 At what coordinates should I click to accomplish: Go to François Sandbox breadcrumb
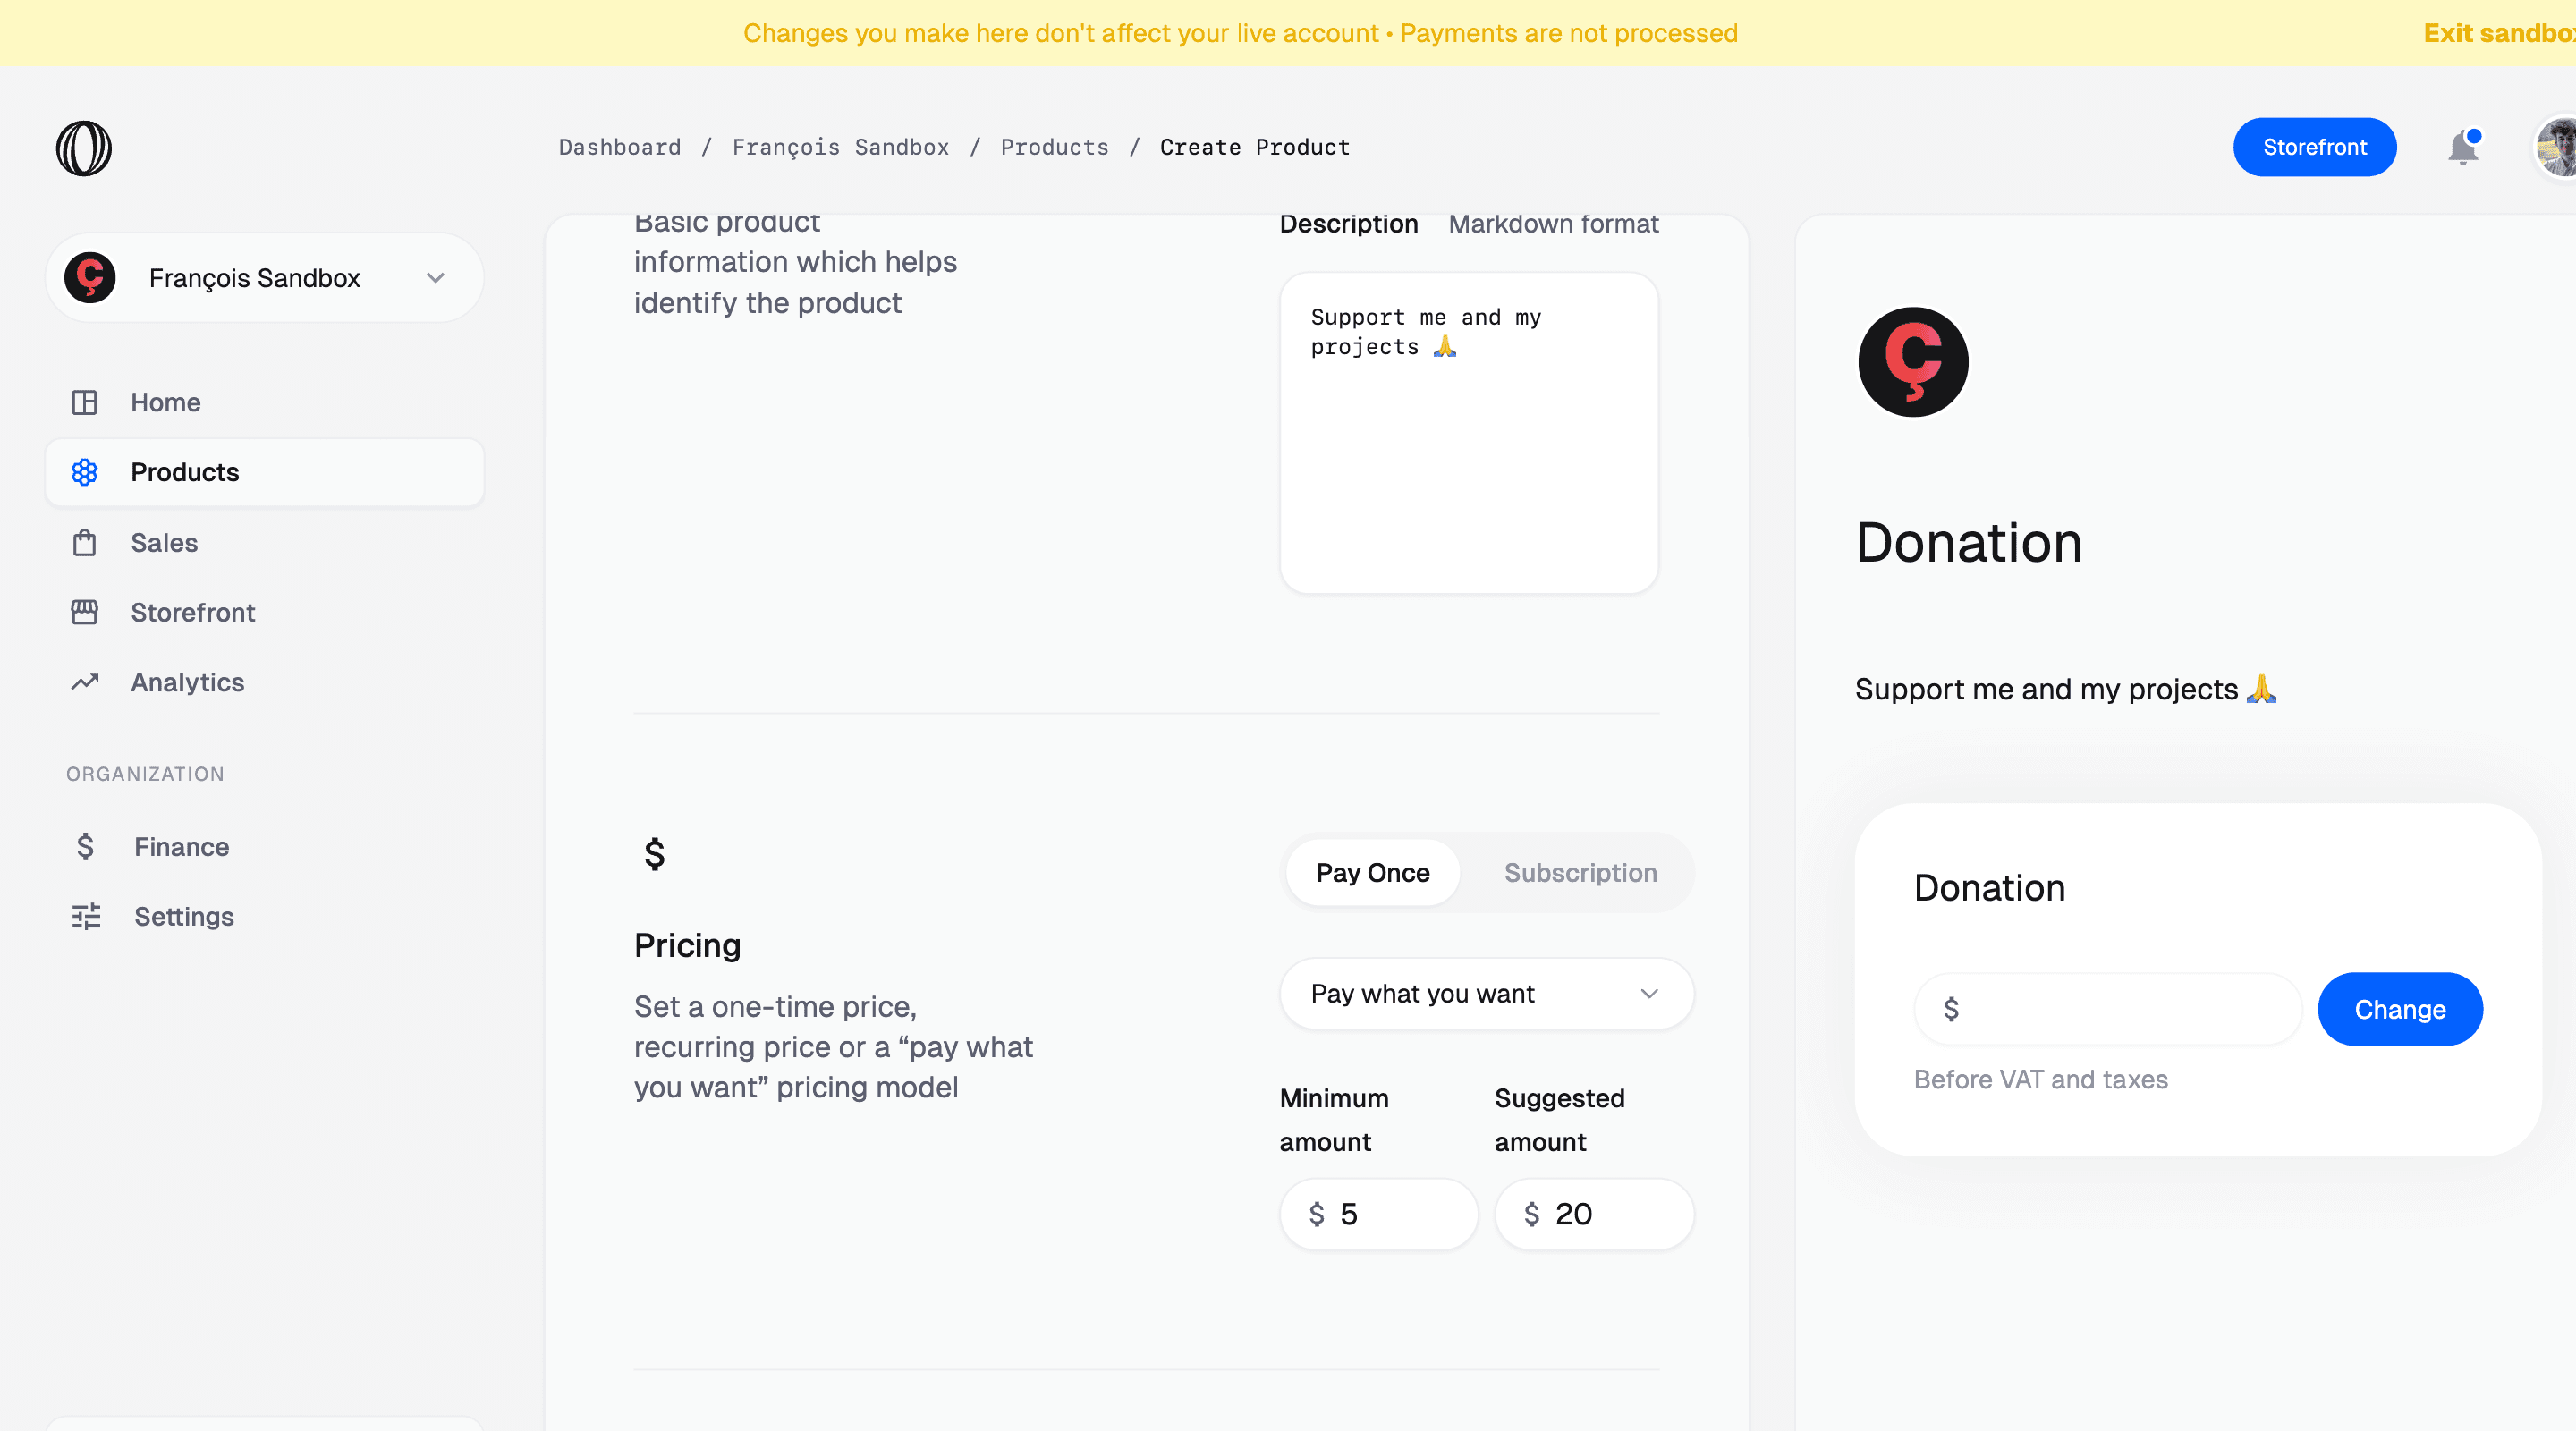click(840, 147)
